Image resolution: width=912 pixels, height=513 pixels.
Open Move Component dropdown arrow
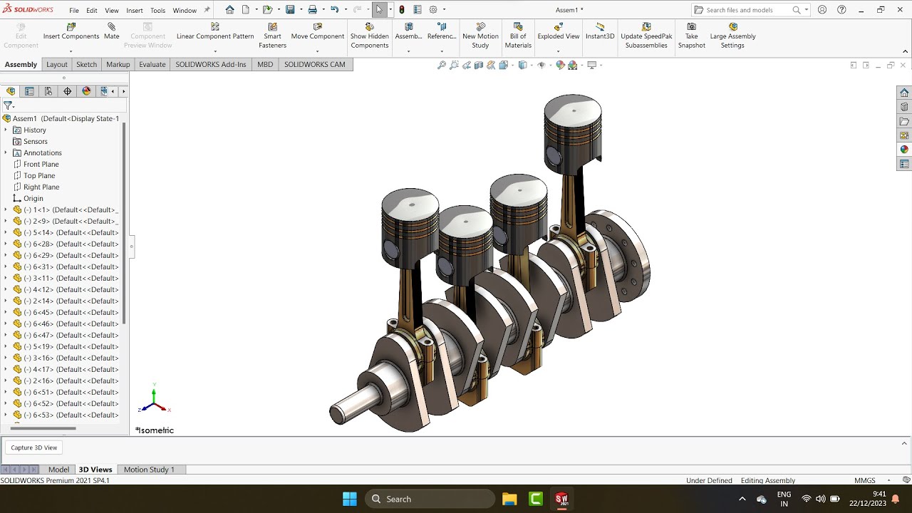point(317,51)
